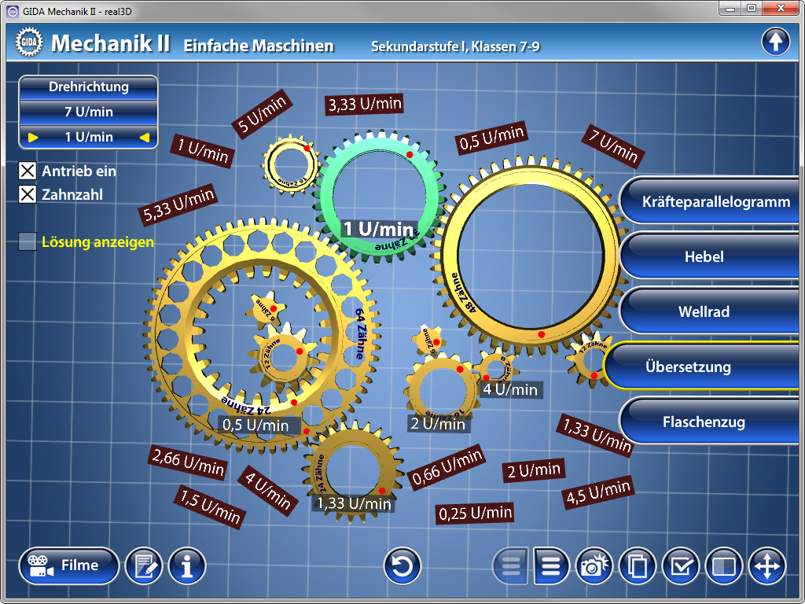The width and height of the screenshot is (805, 604).
Task: Open the Filme button
Action: 68,565
